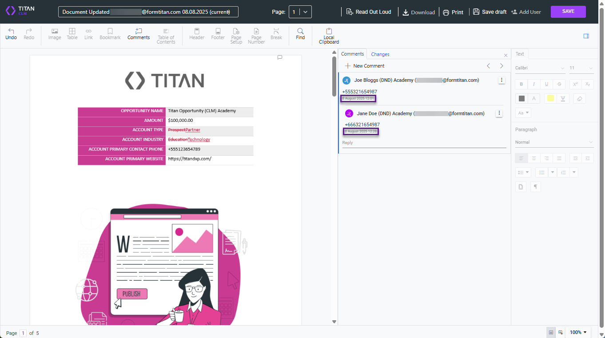Open the Page Setup tool
Screen dimensions: 605x338
point(236,35)
